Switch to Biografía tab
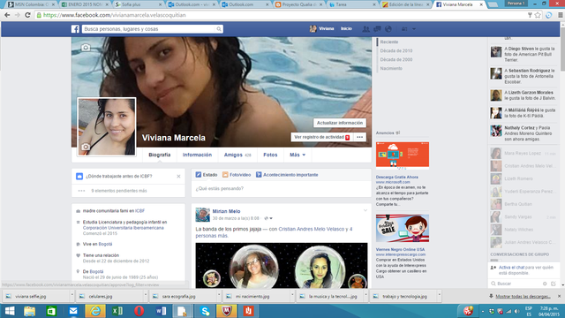565x318 pixels. (x=160, y=155)
